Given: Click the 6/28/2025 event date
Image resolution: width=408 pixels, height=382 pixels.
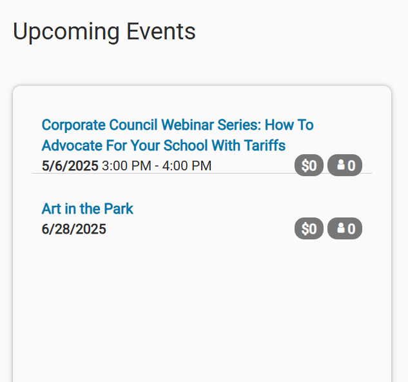Looking at the screenshot, I should 74,229.
